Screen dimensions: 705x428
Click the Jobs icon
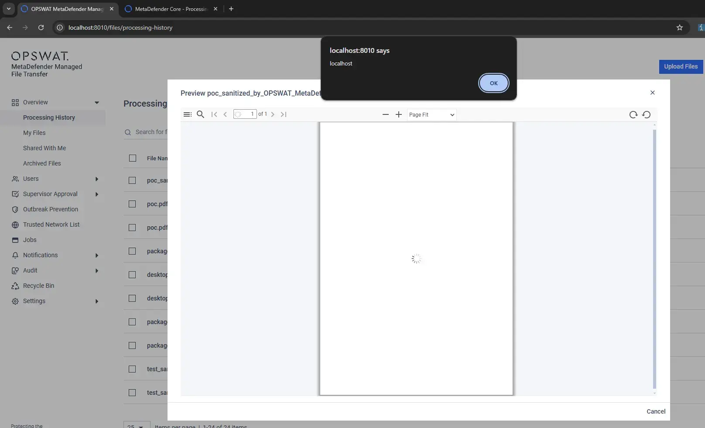pos(15,240)
